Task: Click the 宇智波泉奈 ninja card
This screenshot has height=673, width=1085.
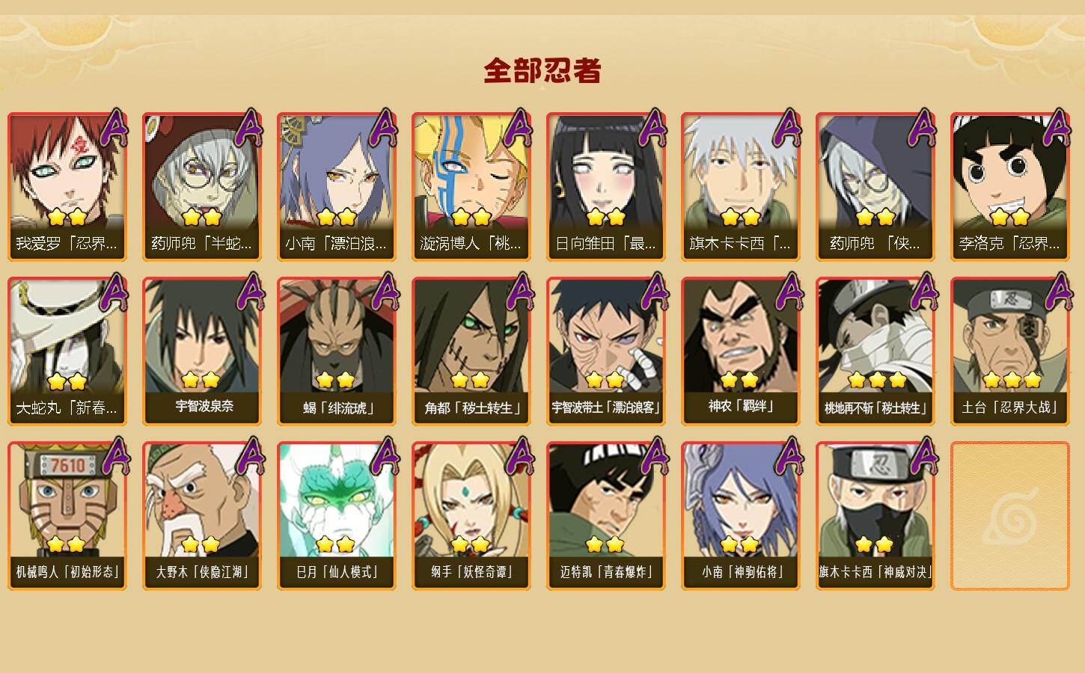Action: [x=202, y=351]
